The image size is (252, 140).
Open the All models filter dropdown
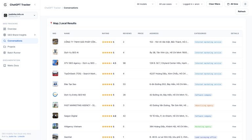[x=145, y=4]
